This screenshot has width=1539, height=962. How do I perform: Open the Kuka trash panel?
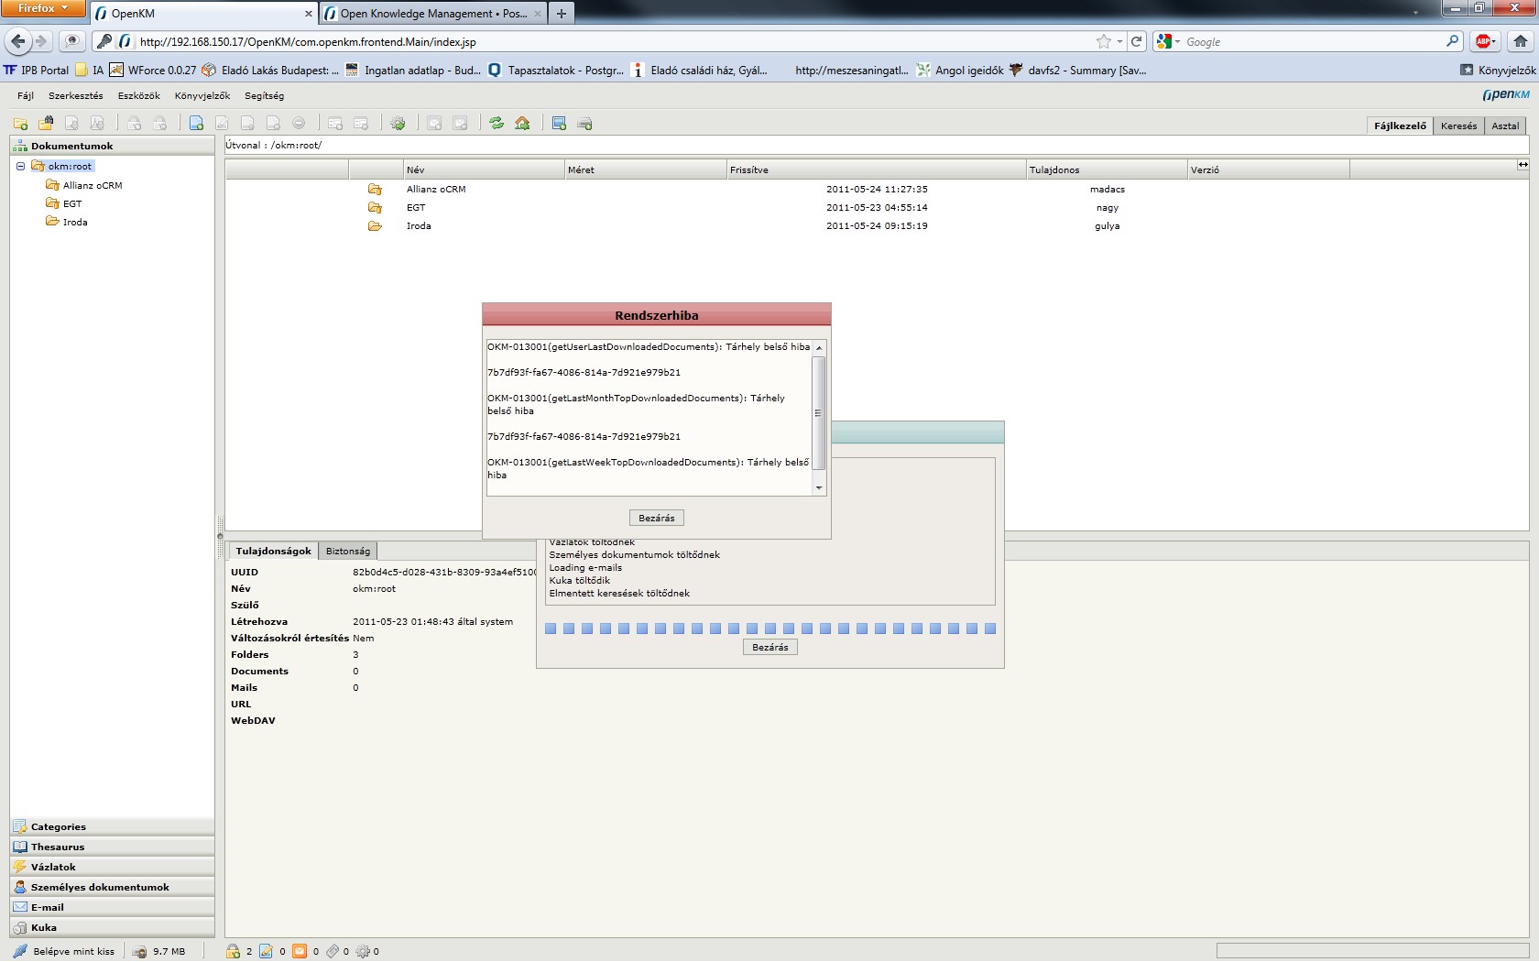[x=44, y=927]
